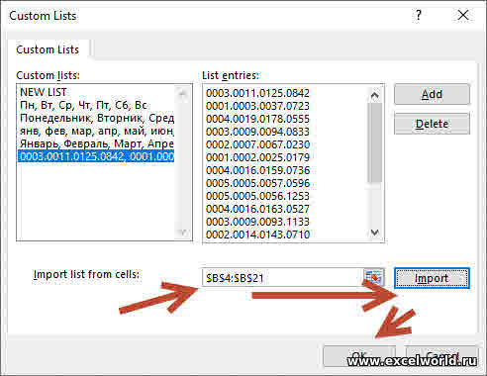The height and width of the screenshot is (376, 487).
Task: Click entry 0003.0011.0125.0842 in List entries
Action: (257, 93)
